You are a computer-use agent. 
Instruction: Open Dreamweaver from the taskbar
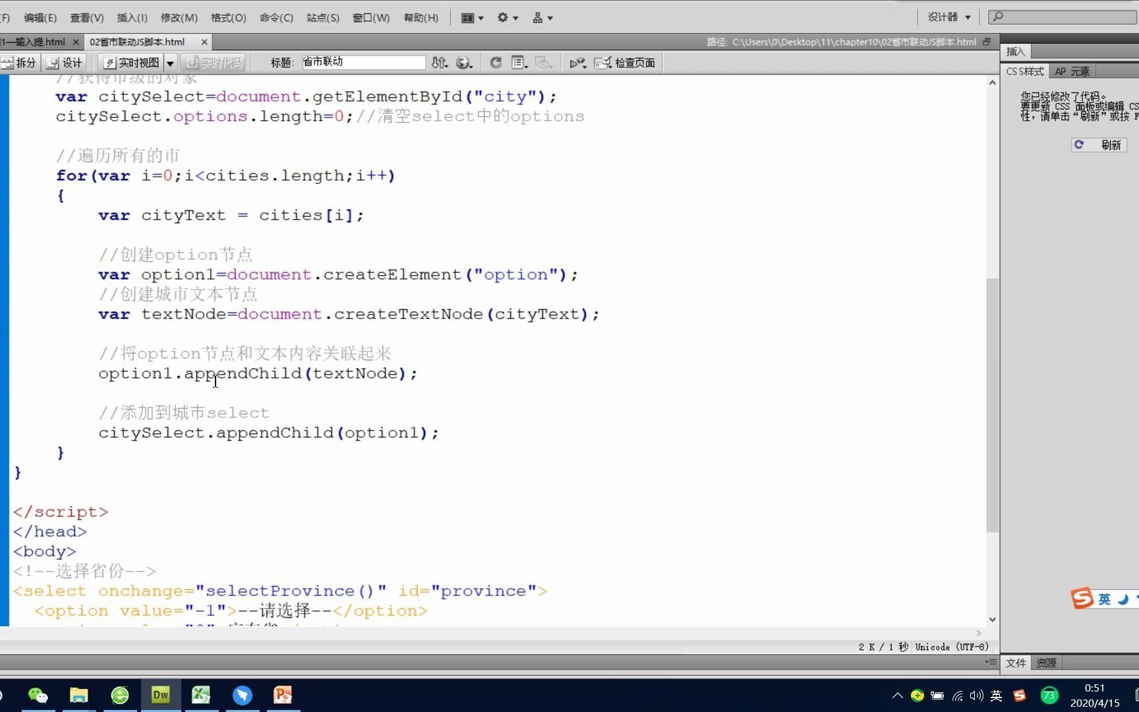point(161,695)
